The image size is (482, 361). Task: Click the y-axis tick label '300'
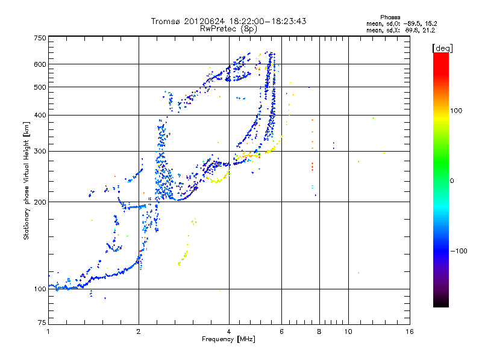point(40,152)
